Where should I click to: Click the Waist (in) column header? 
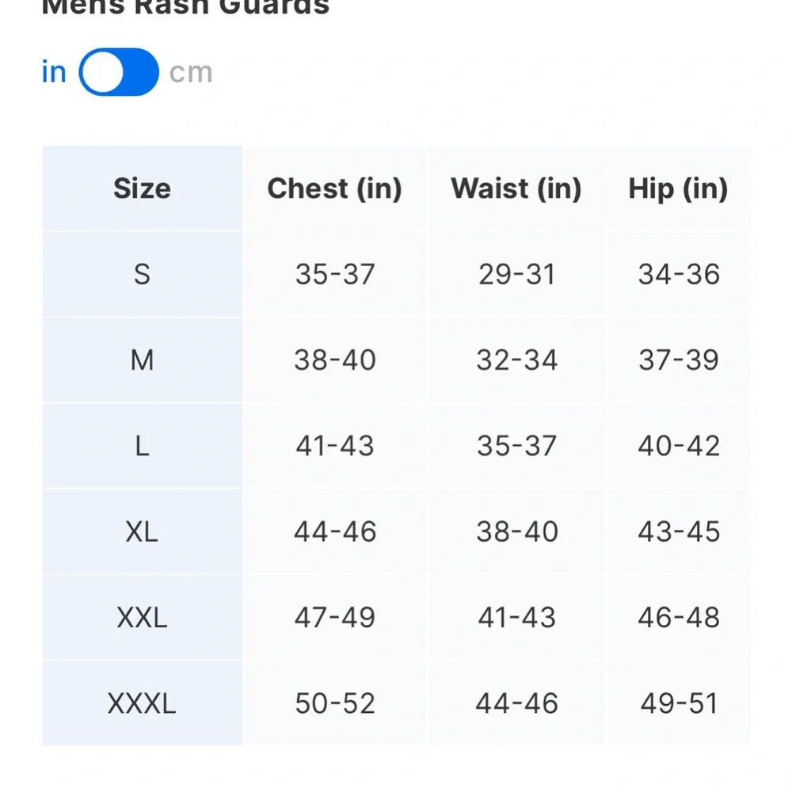tap(516, 189)
